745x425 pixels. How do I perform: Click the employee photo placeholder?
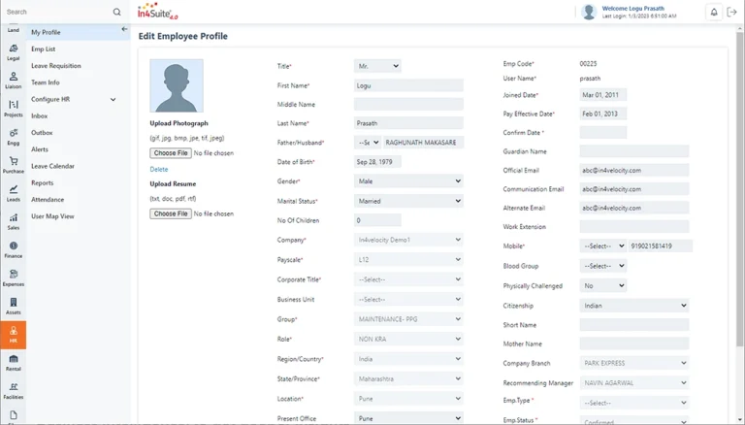pos(177,85)
